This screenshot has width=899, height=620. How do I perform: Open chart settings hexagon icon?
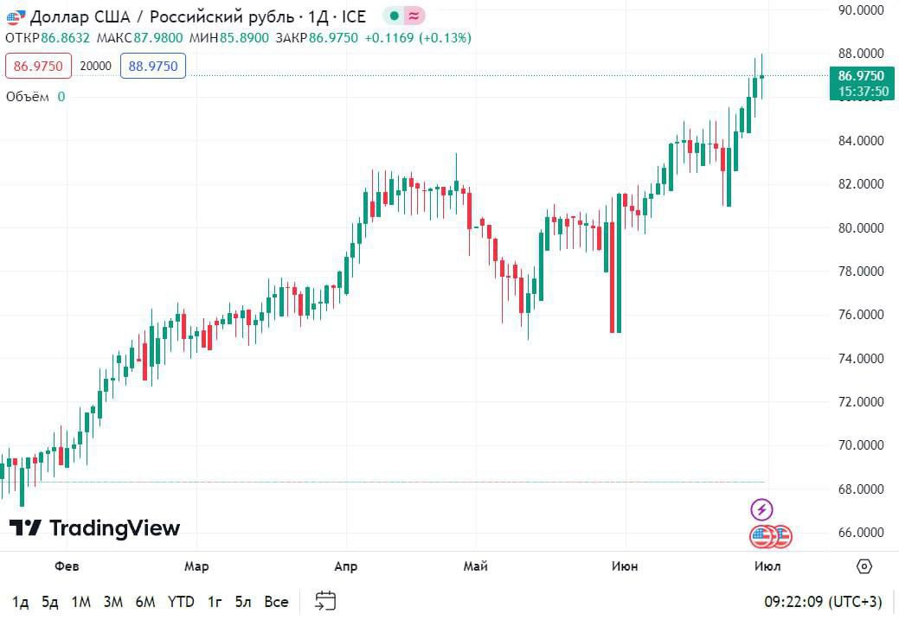click(x=864, y=566)
